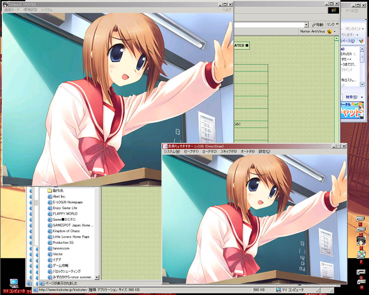The image size is (369, 295).
Task: Click the Windows flag throbber in browser
Action: (333, 10)
